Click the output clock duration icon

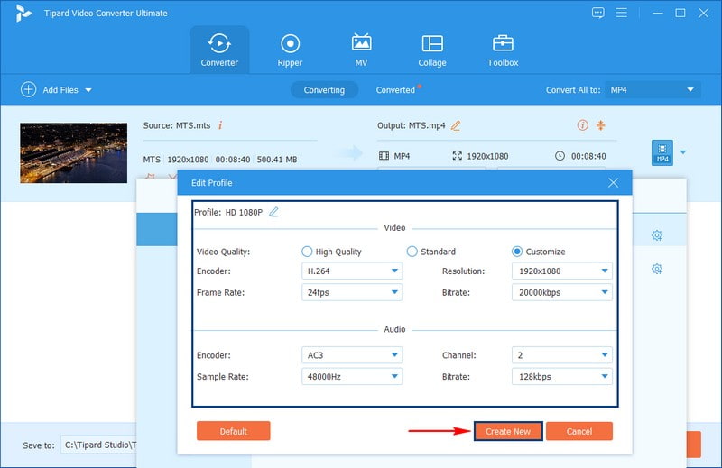point(560,156)
